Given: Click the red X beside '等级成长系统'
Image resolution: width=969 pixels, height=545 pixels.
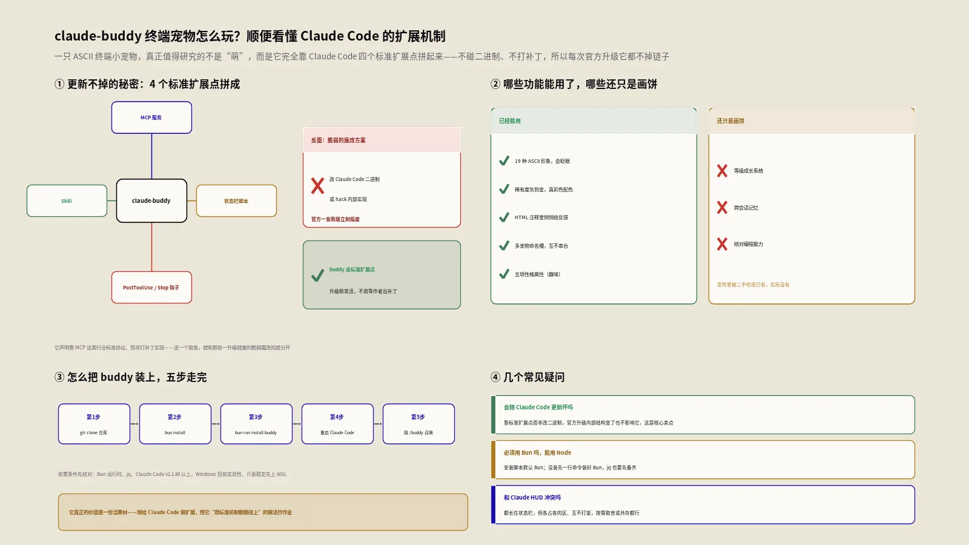Looking at the screenshot, I should pos(722,171).
